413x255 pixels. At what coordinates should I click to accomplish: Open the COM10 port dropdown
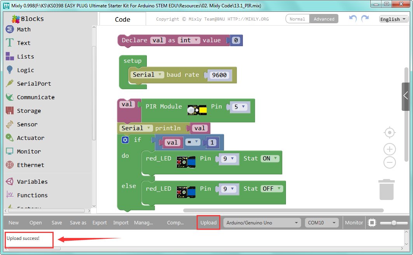click(x=322, y=223)
